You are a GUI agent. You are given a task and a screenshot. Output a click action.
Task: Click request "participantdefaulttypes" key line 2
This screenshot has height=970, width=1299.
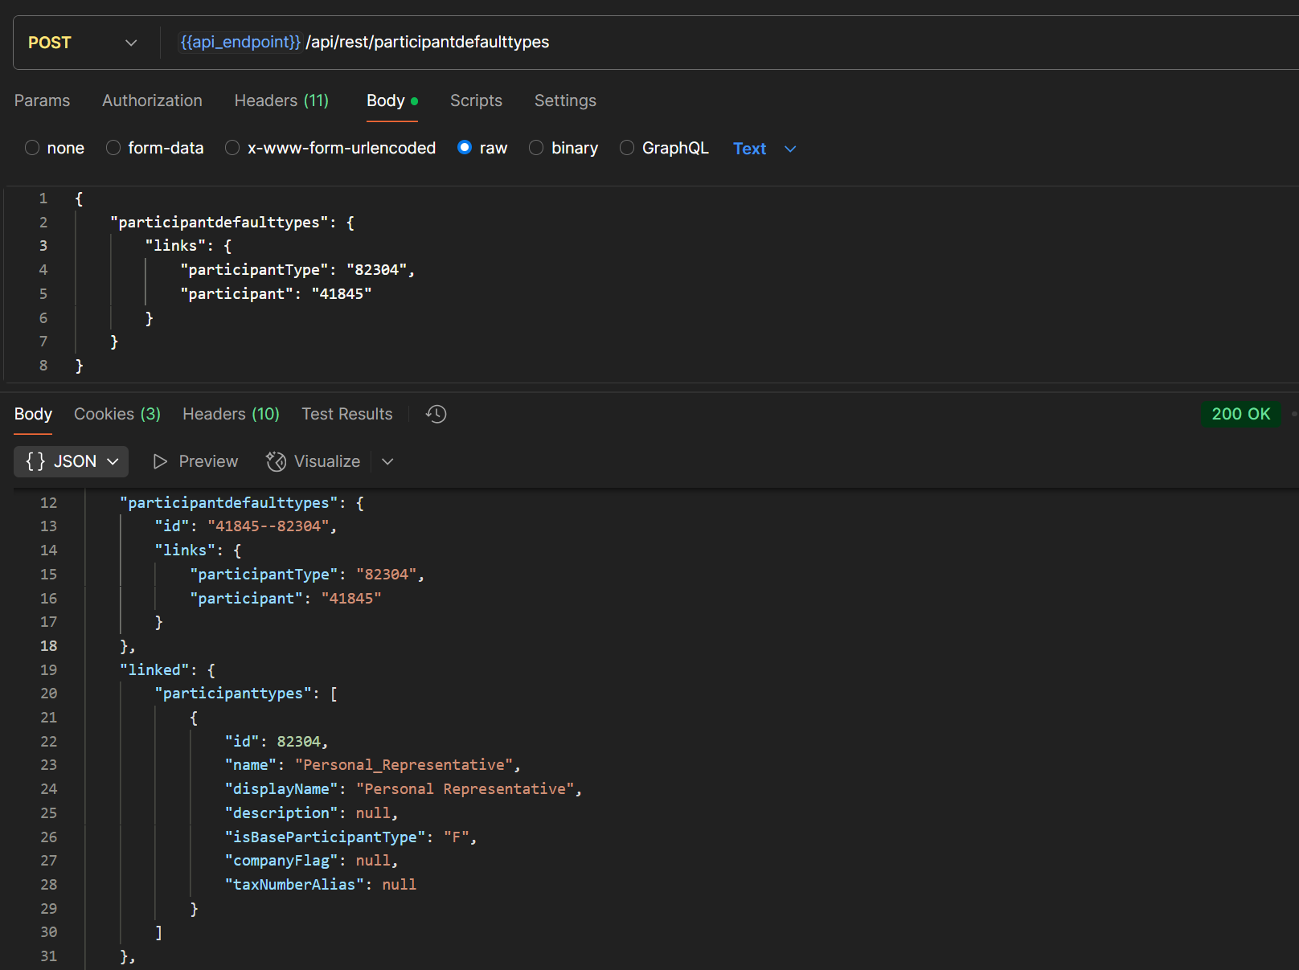click(219, 223)
